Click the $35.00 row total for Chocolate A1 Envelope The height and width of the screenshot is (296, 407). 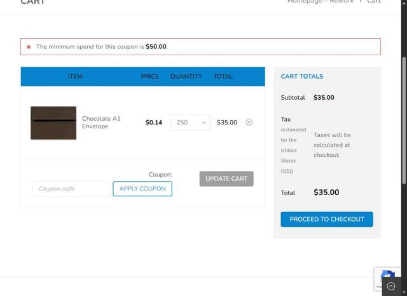point(227,123)
